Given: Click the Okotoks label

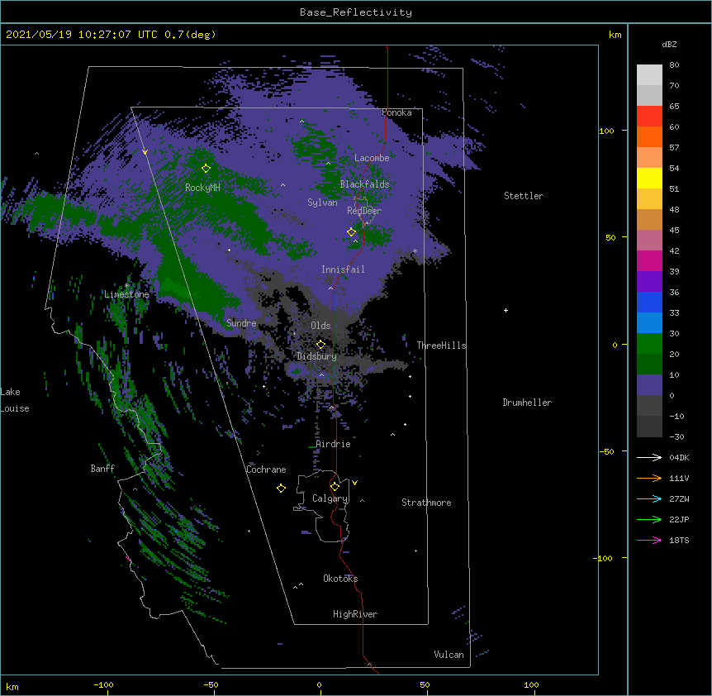Looking at the screenshot, I should click(x=340, y=579).
